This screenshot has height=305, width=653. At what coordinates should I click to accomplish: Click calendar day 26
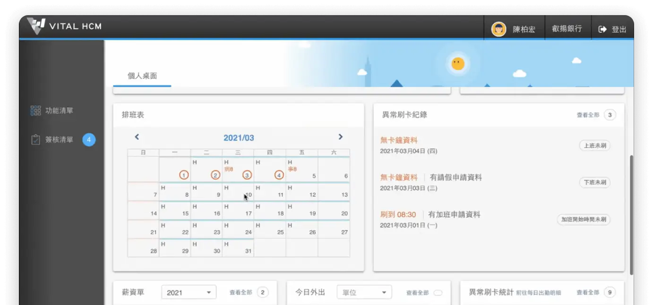click(301, 229)
